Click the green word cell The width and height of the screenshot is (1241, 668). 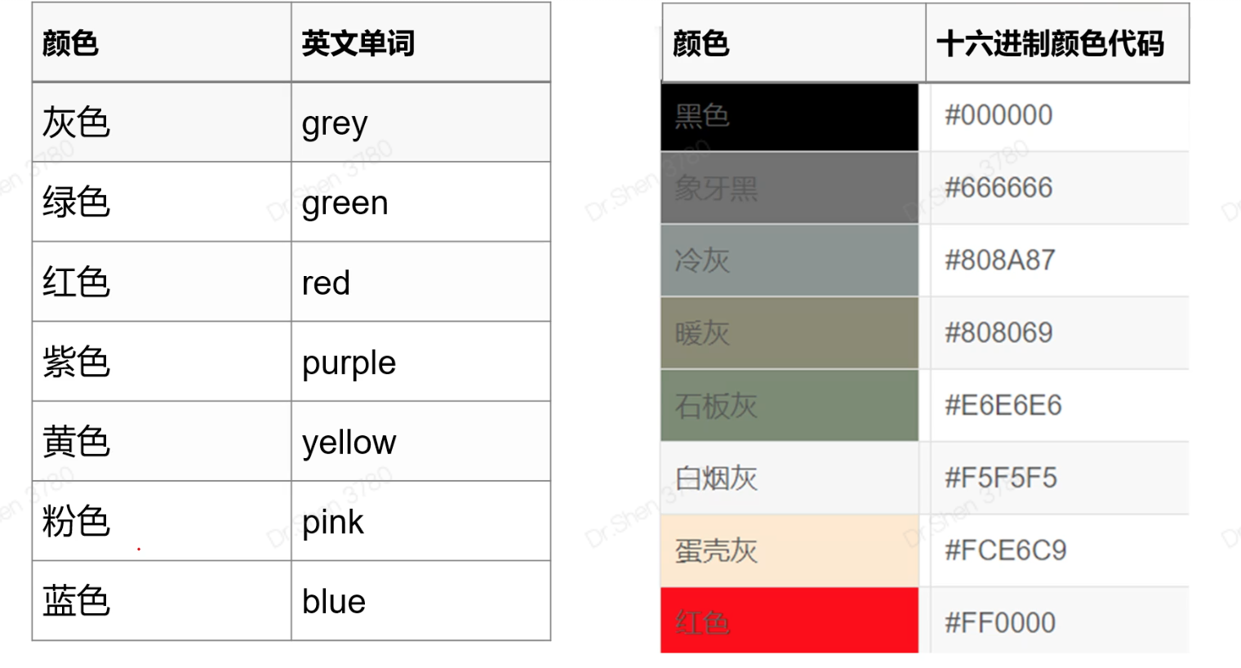click(420, 202)
